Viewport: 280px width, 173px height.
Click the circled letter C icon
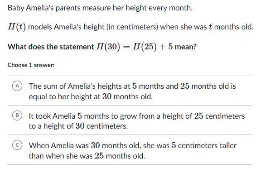[17, 145]
